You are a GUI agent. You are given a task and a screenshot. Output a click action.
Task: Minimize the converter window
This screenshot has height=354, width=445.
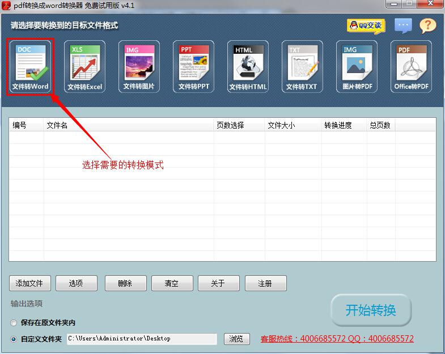click(x=393, y=4)
